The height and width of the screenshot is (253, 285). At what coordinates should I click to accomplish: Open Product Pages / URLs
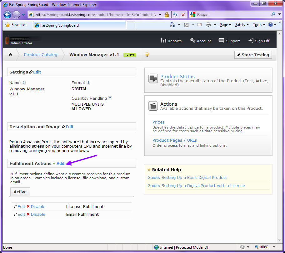pyautogui.click(x=174, y=140)
